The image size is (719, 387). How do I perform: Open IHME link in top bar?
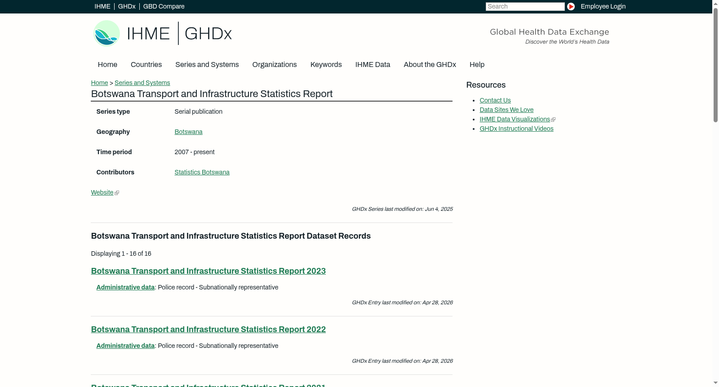click(x=102, y=6)
